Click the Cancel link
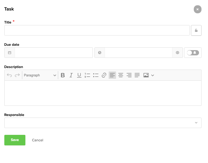This screenshot has height=163, width=208. point(37,140)
